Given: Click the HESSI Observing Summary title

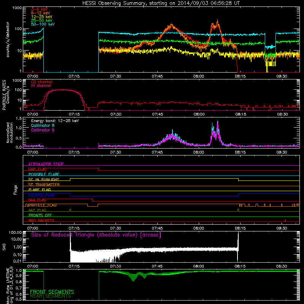Looking at the screenshot, I should 161,3.
